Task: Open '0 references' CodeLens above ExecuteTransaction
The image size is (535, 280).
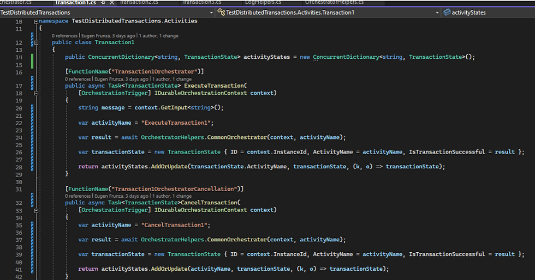Action: (x=78, y=79)
